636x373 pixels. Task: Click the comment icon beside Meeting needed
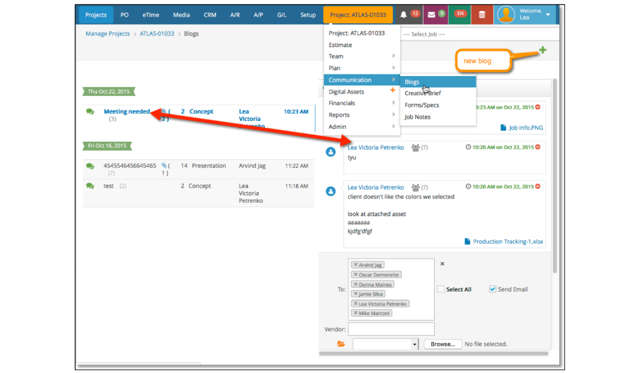click(x=90, y=112)
